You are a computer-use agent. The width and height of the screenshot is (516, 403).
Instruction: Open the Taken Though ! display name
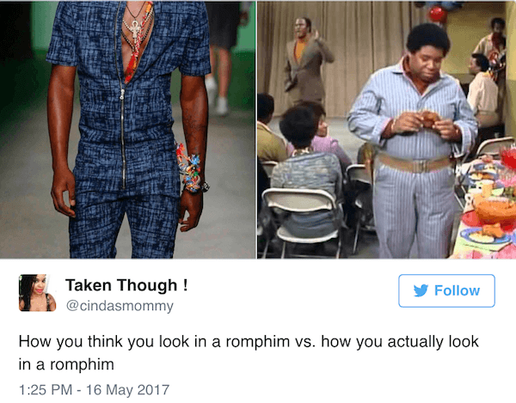pos(126,285)
